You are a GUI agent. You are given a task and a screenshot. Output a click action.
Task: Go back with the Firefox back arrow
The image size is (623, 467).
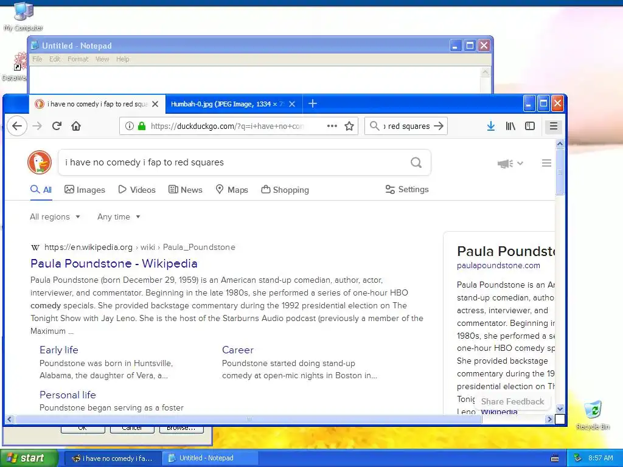pyautogui.click(x=17, y=126)
